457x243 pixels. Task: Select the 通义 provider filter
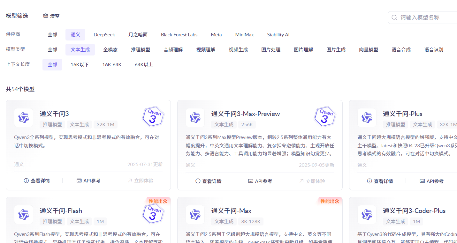click(x=75, y=34)
